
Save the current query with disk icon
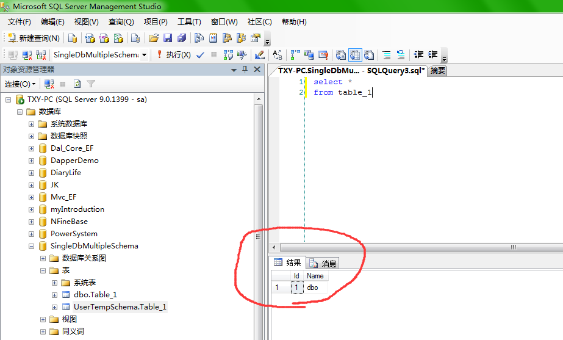click(x=168, y=38)
